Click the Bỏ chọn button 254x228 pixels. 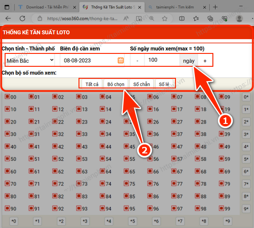(x=116, y=84)
